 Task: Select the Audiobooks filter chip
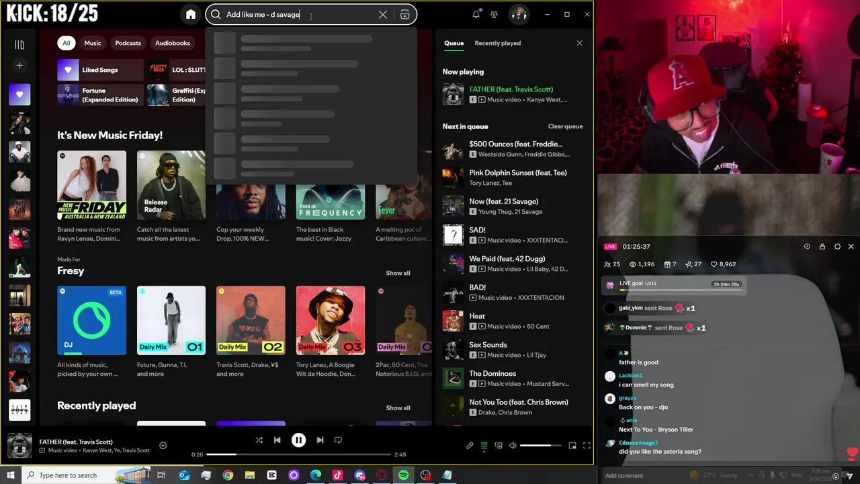point(173,43)
